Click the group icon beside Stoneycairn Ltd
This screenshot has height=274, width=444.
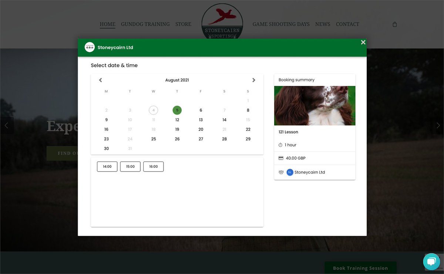tap(281, 172)
